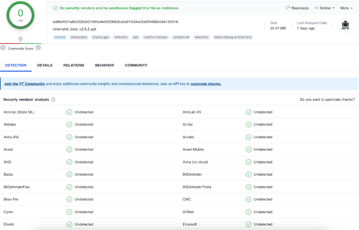Screen dimensions: 359x230
Task: Click the BitDefenderTheta undetected check icon
Action: point(248,187)
